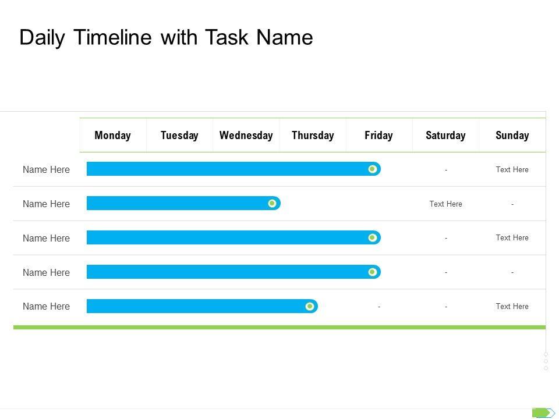Select the Saturday column header
The width and height of the screenshot is (559, 419).
(445, 136)
